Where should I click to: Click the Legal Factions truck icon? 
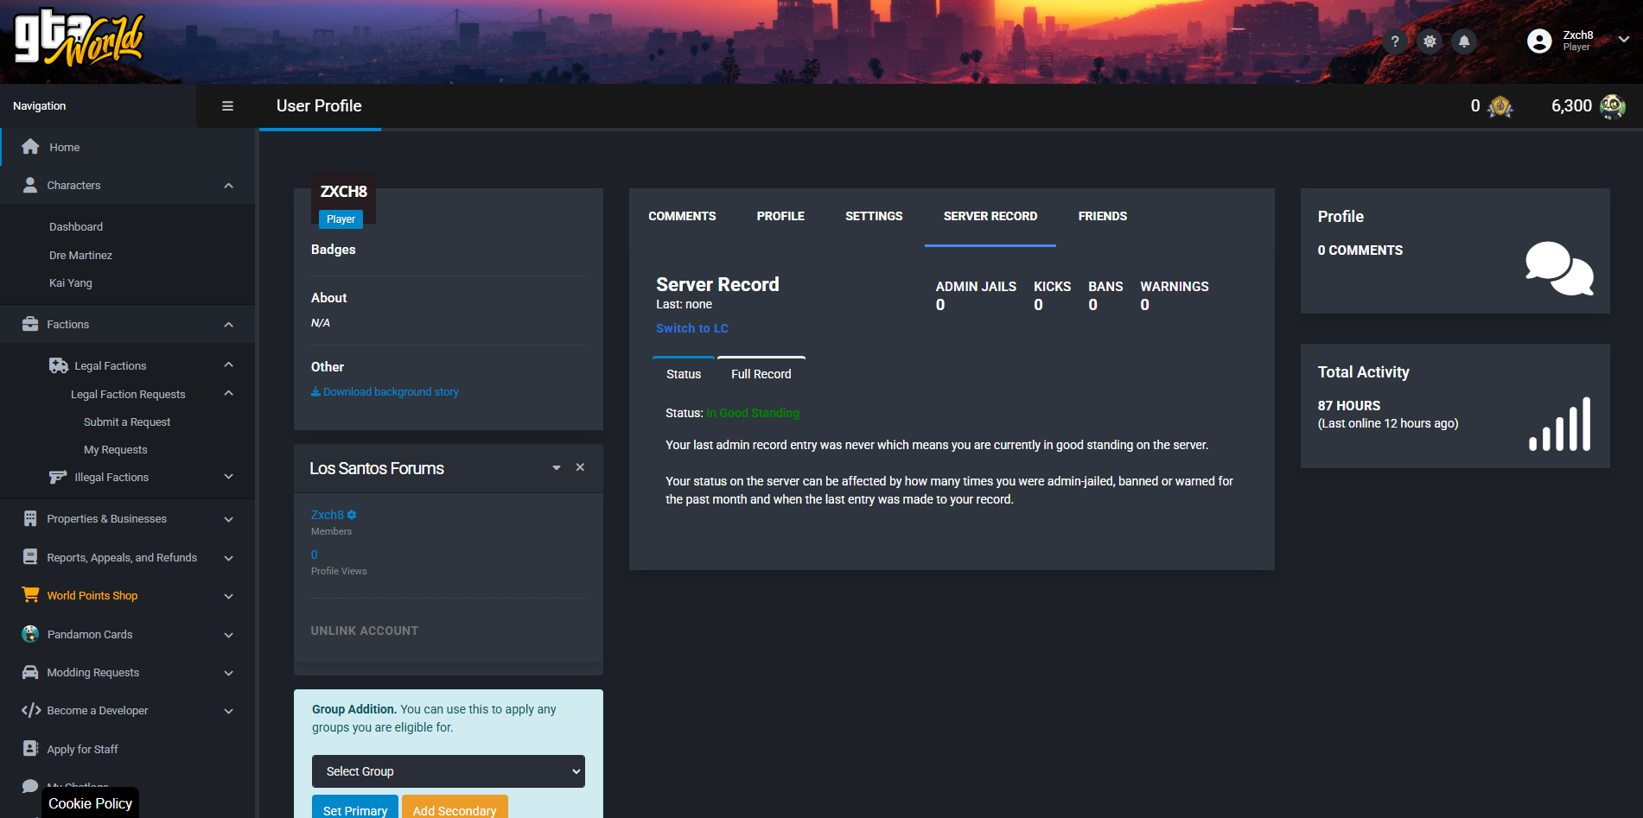coord(59,365)
